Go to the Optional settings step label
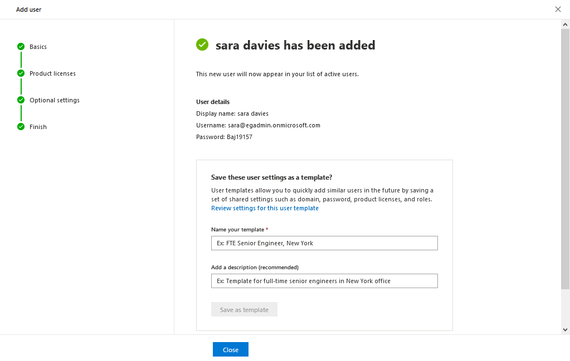The width and height of the screenshot is (570, 361). pyautogui.click(x=55, y=100)
